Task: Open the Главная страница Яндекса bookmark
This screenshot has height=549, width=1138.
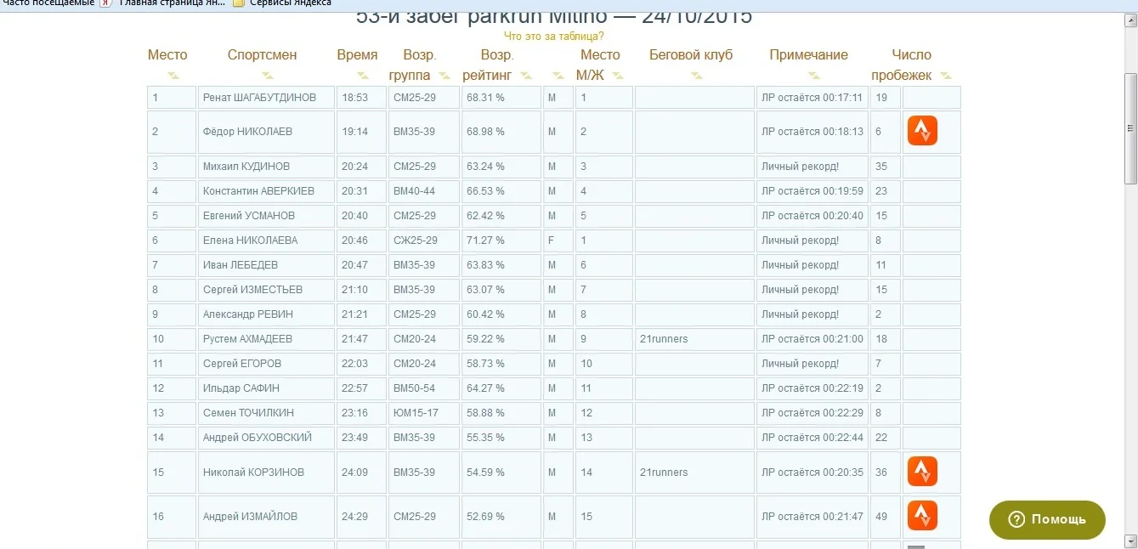Action: [x=172, y=3]
